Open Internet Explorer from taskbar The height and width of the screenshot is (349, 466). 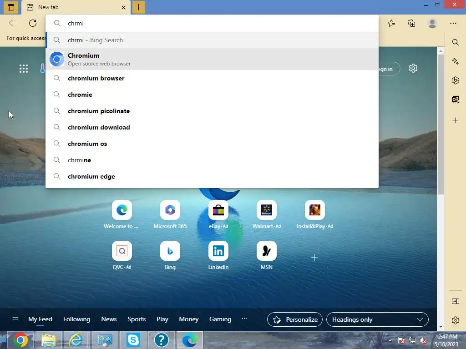point(76,340)
